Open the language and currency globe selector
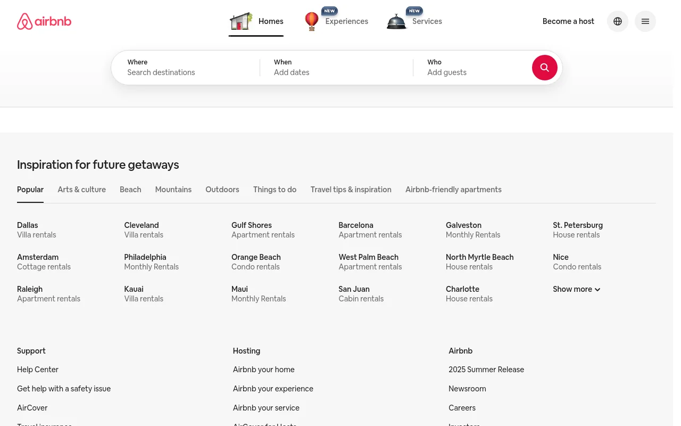Screen dimensions: 681x426 618,21
